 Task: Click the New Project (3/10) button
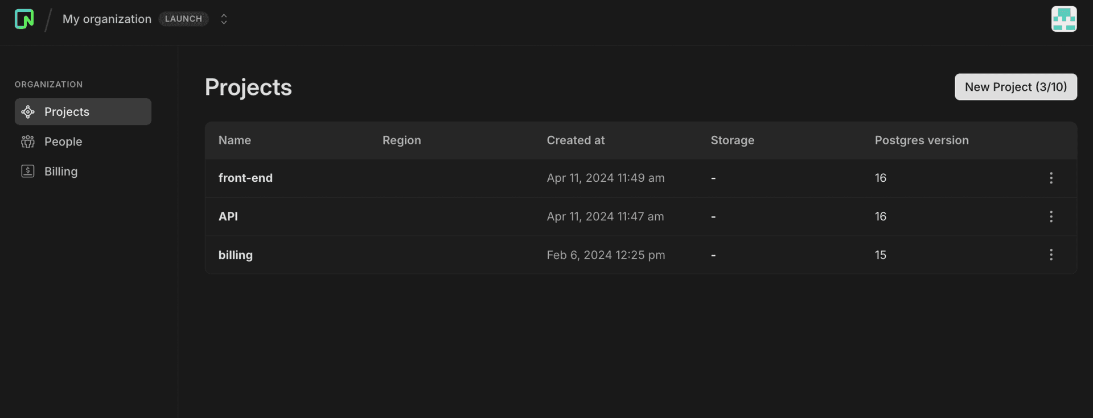1015,87
